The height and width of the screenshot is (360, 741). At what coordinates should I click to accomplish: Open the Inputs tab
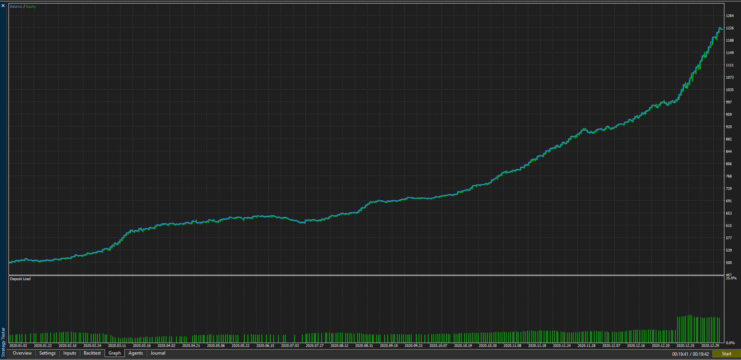pyautogui.click(x=70, y=353)
